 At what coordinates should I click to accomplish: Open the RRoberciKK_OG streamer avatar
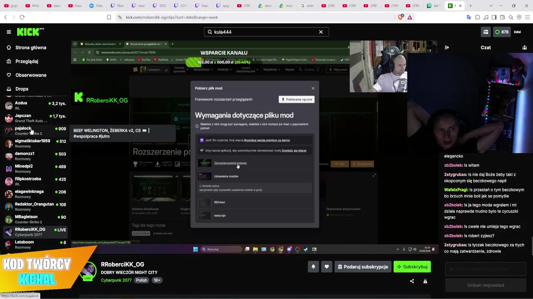pyautogui.click(x=88, y=271)
